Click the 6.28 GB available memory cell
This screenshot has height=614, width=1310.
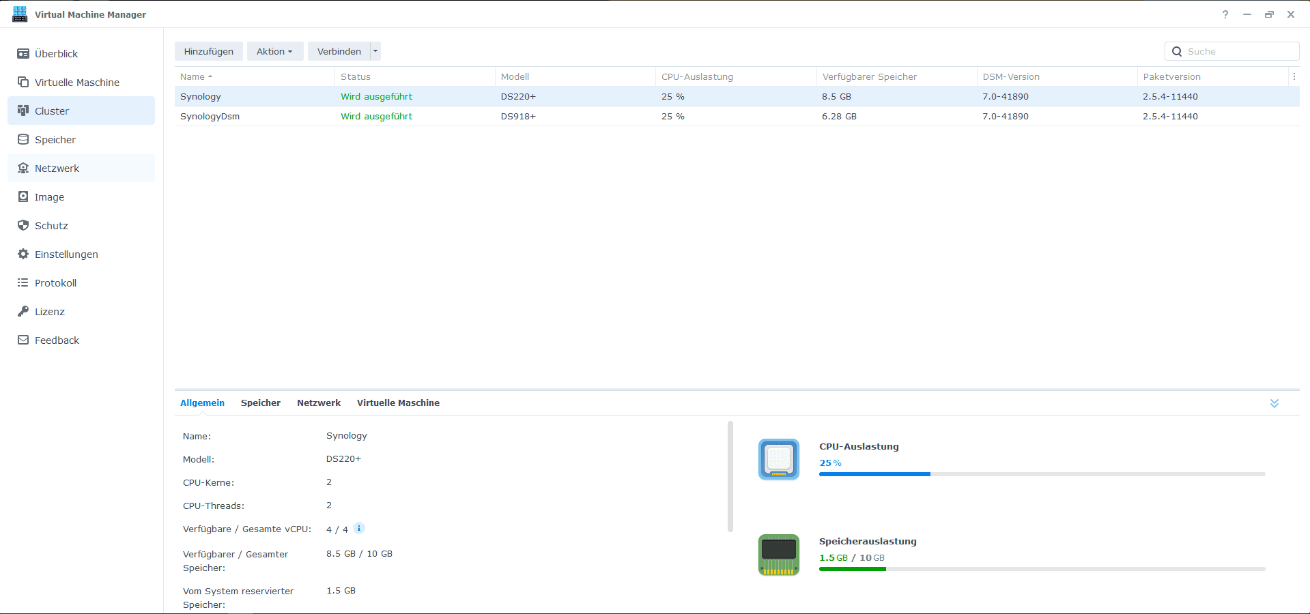click(839, 116)
